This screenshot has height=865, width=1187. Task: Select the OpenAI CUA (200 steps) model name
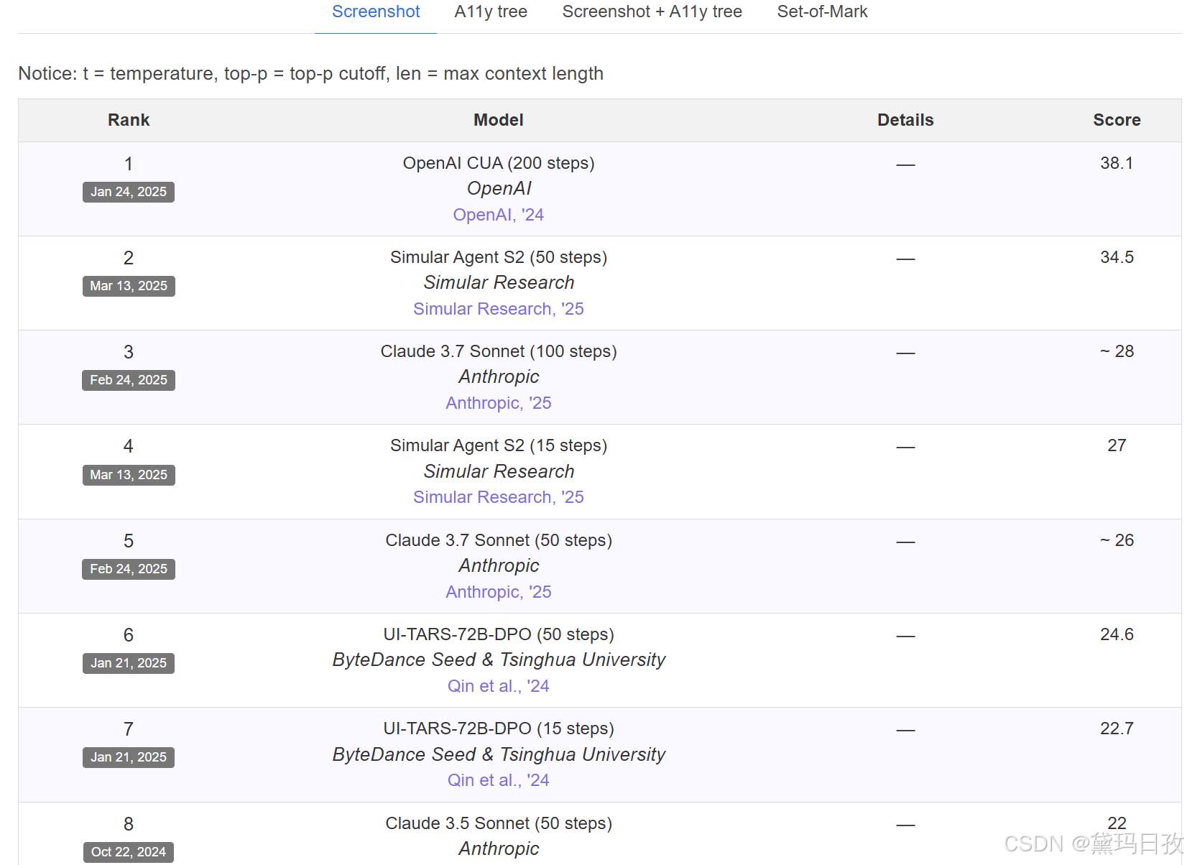click(x=499, y=163)
